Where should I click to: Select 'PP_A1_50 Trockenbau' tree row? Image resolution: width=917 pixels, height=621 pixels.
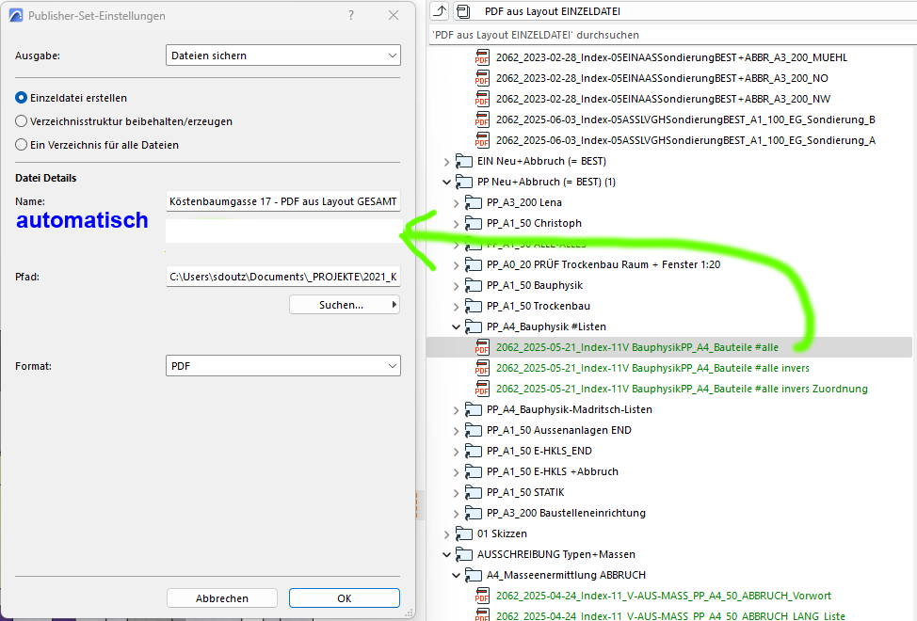pos(538,306)
